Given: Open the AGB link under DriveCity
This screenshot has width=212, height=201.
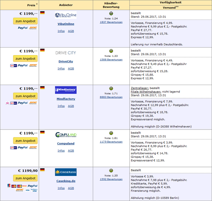Looking at the screenshot, I should (x=71, y=69).
